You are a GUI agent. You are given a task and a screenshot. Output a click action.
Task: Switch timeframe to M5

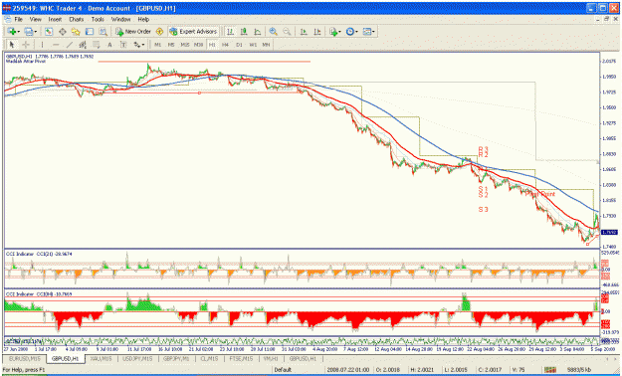coord(171,45)
